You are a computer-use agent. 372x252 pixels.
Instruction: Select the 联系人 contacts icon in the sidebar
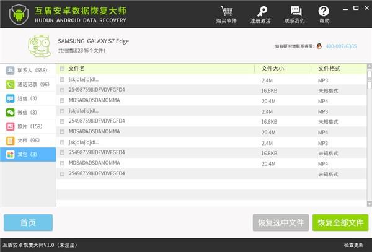point(10,71)
